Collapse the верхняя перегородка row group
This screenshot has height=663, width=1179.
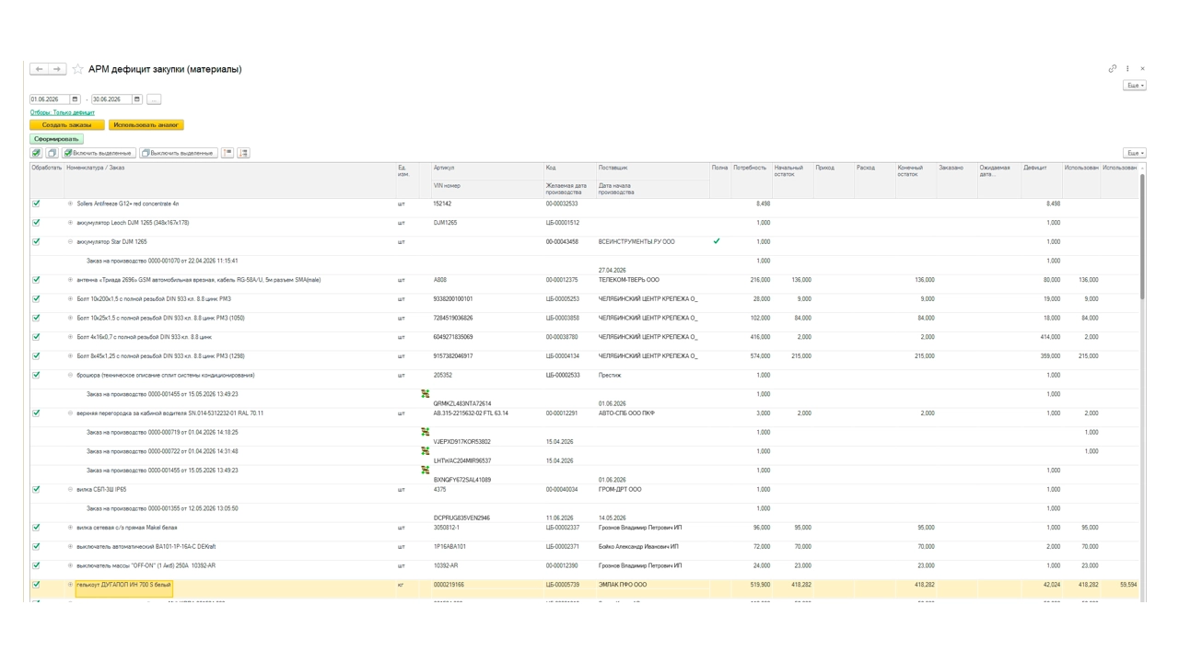71,413
